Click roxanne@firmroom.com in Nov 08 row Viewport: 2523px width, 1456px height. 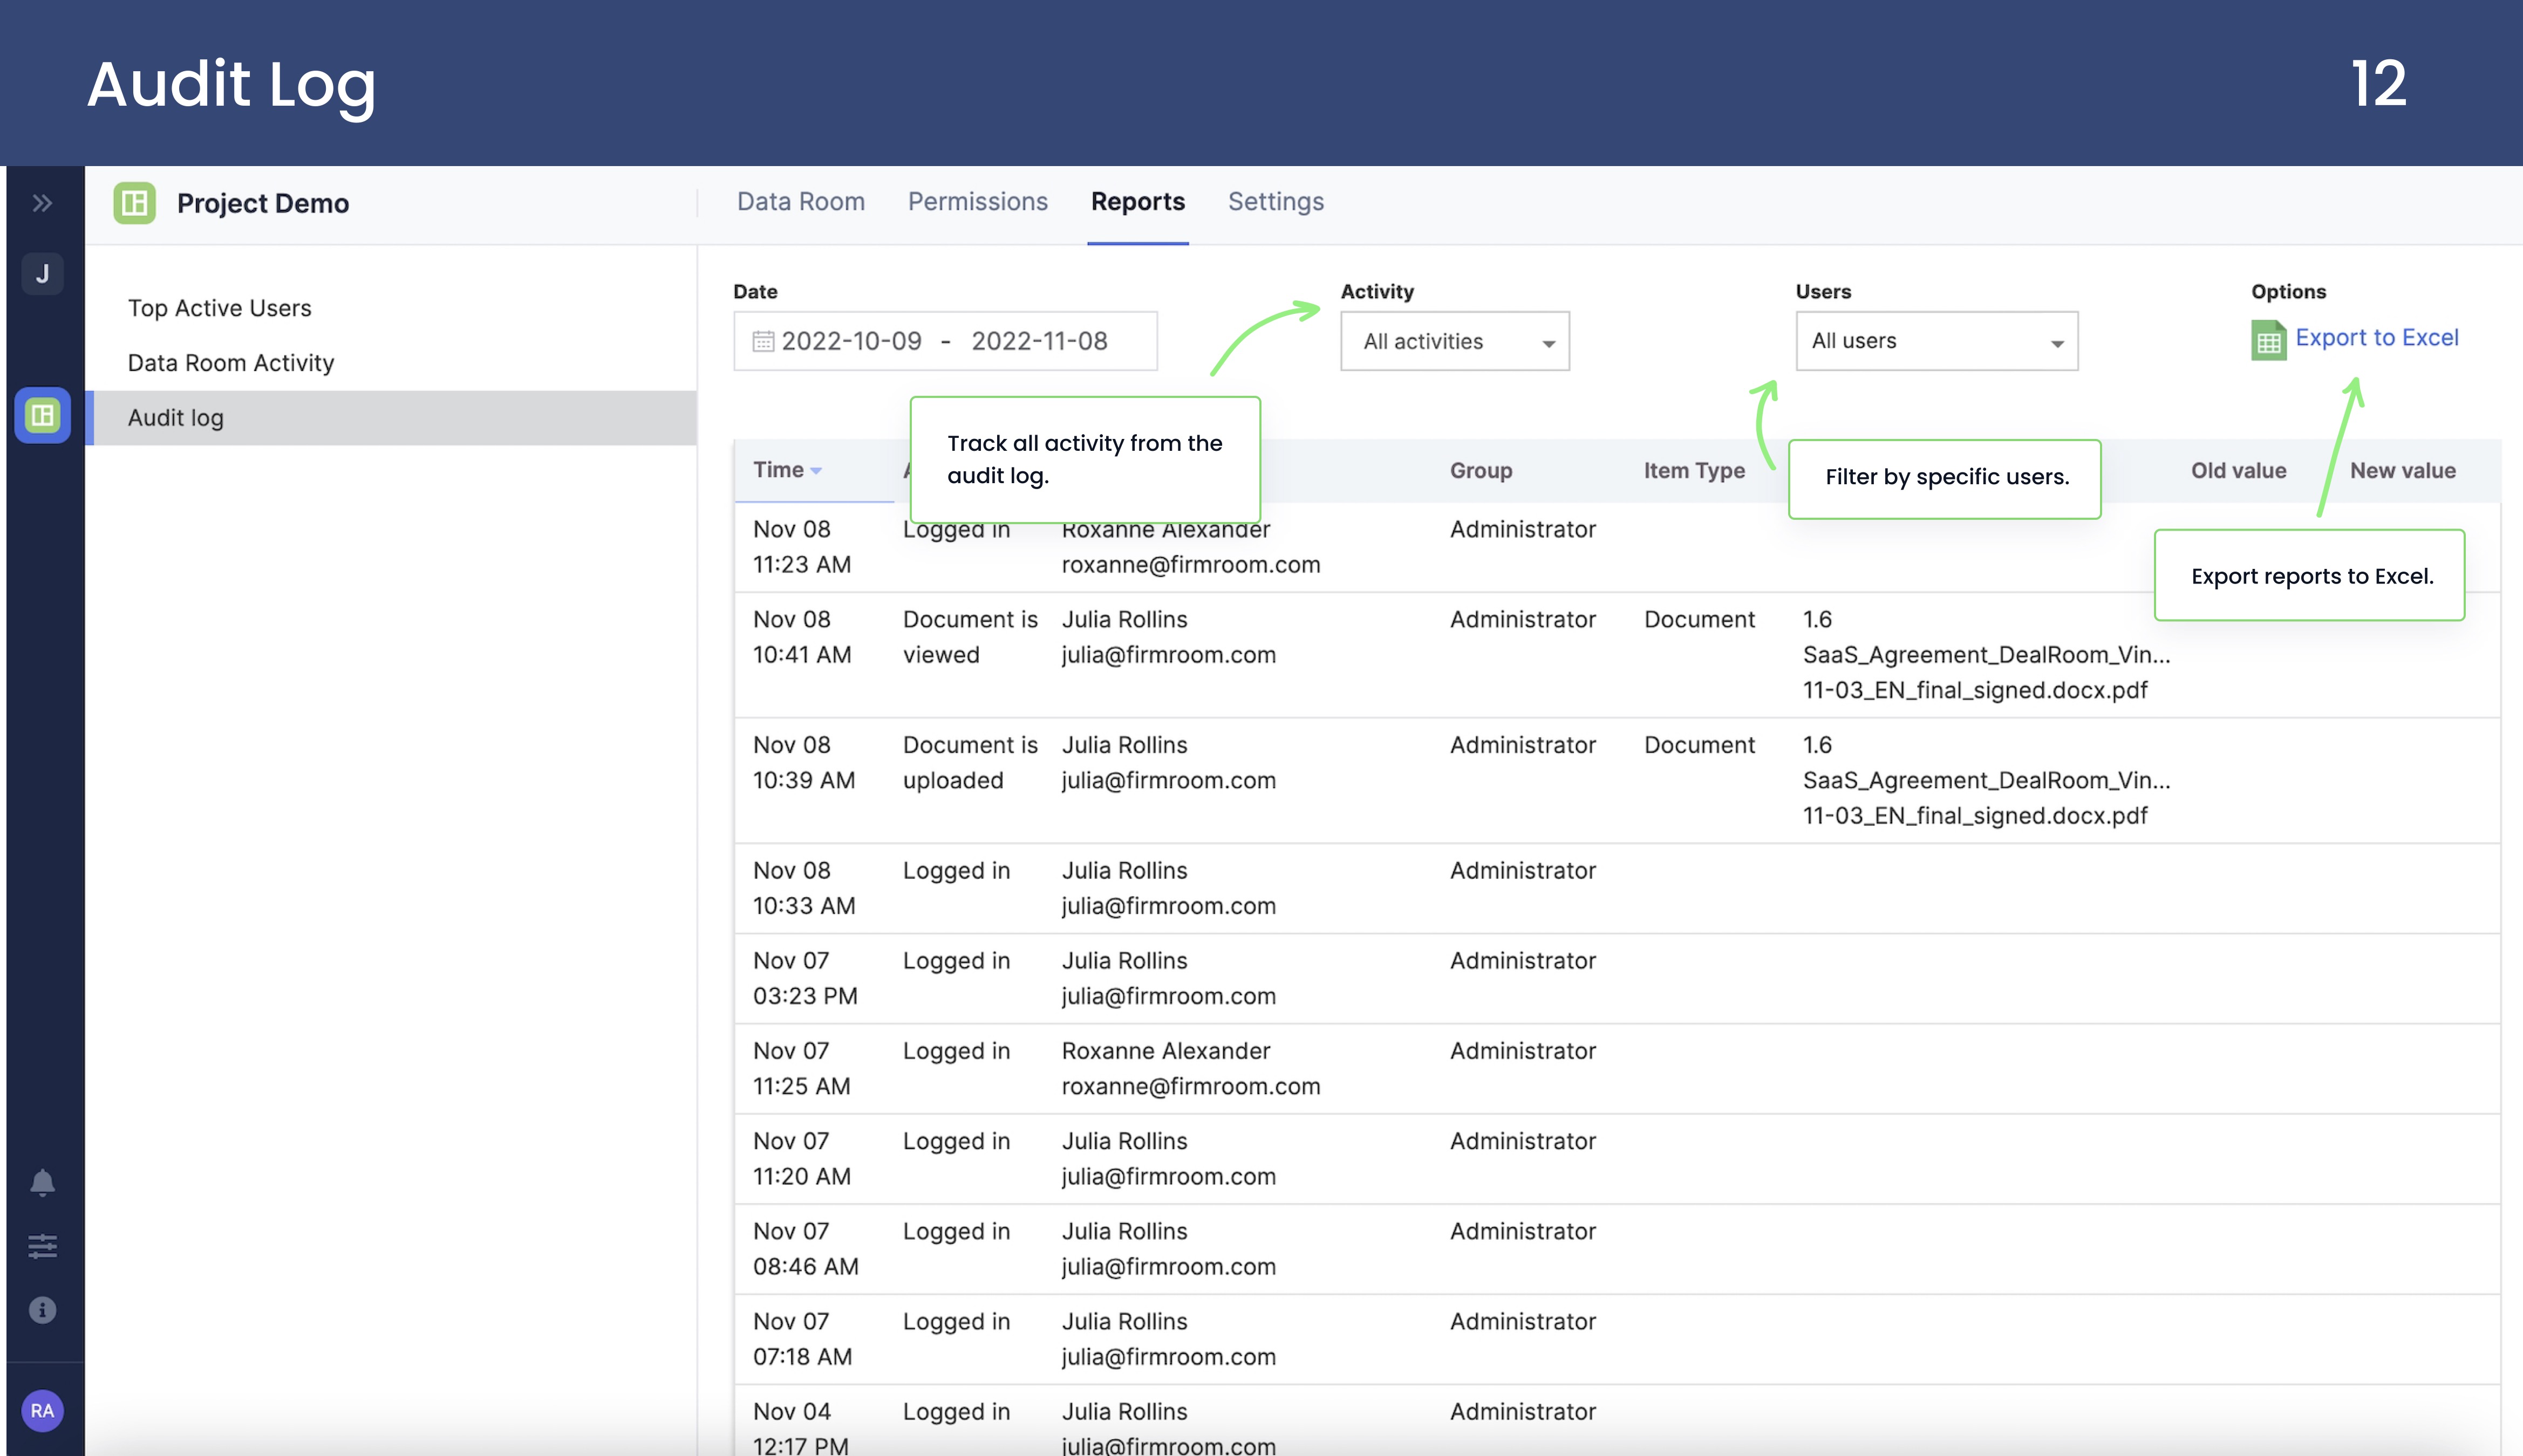(x=1190, y=565)
